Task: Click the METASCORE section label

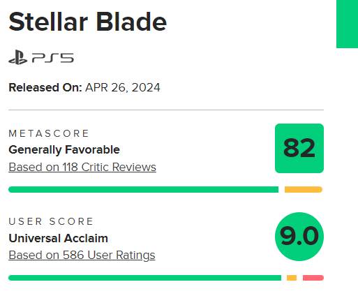Action: tap(49, 133)
